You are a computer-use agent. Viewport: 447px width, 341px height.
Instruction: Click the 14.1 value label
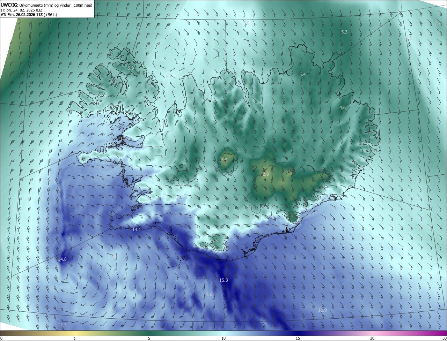pos(137,229)
